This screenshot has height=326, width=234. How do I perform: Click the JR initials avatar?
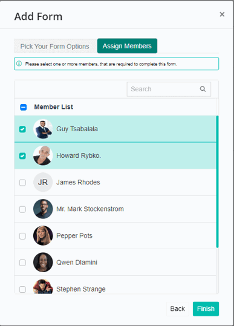click(x=43, y=182)
